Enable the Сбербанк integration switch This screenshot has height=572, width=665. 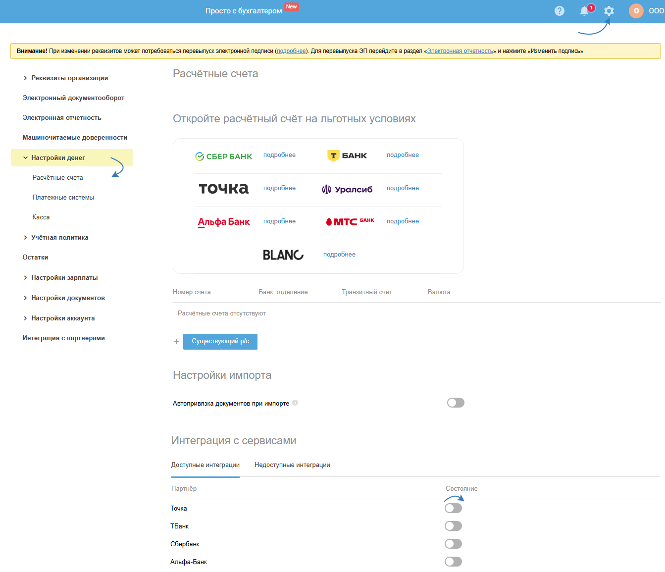click(453, 544)
